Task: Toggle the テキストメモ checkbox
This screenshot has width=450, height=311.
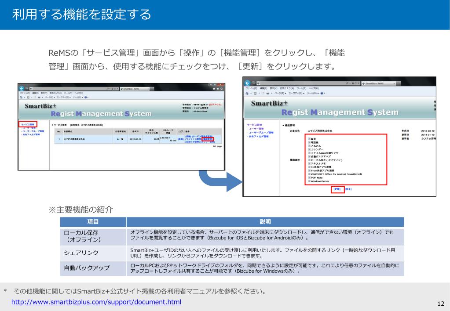Action: point(309,163)
